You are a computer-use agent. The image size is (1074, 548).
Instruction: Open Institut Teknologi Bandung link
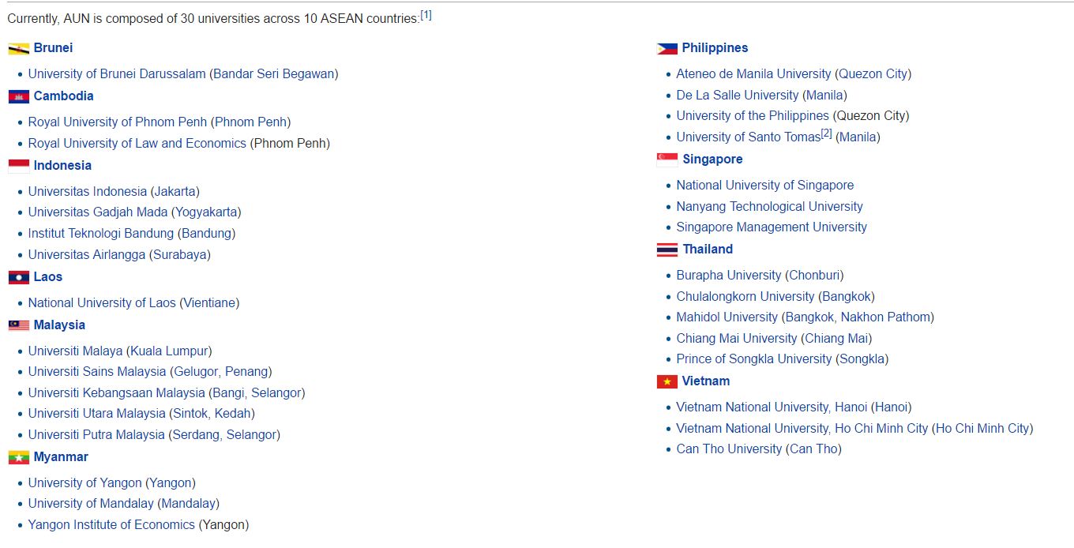click(x=101, y=234)
